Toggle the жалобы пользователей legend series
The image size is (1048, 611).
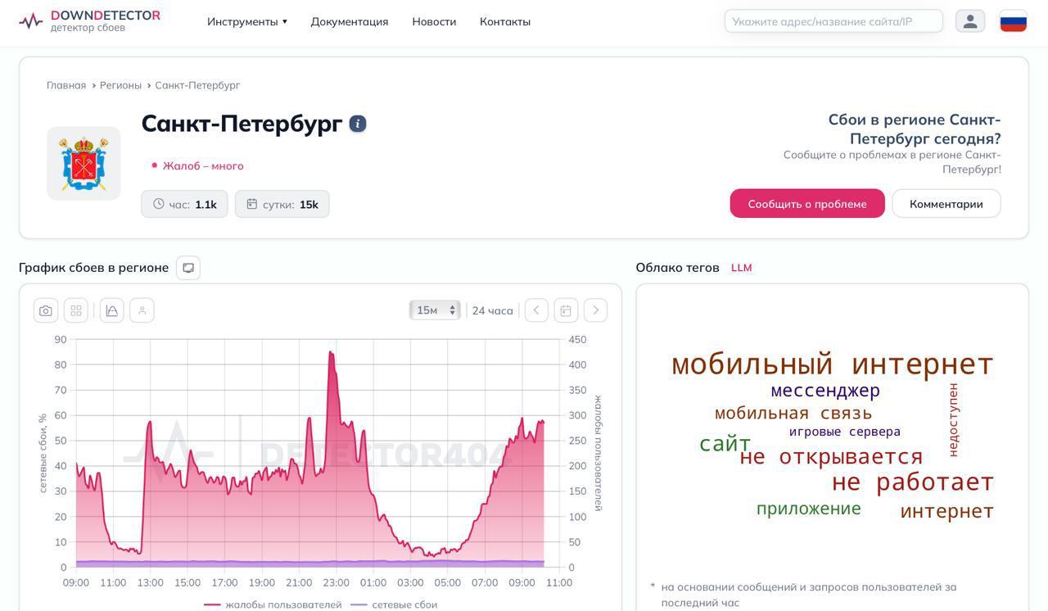[x=274, y=604]
